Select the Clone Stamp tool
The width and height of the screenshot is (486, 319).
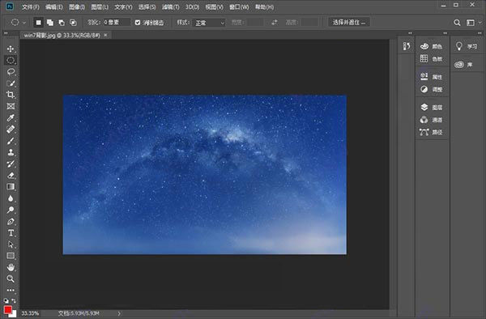[x=11, y=152]
